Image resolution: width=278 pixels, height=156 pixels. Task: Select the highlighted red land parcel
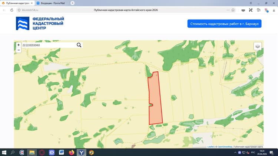coord(155,99)
